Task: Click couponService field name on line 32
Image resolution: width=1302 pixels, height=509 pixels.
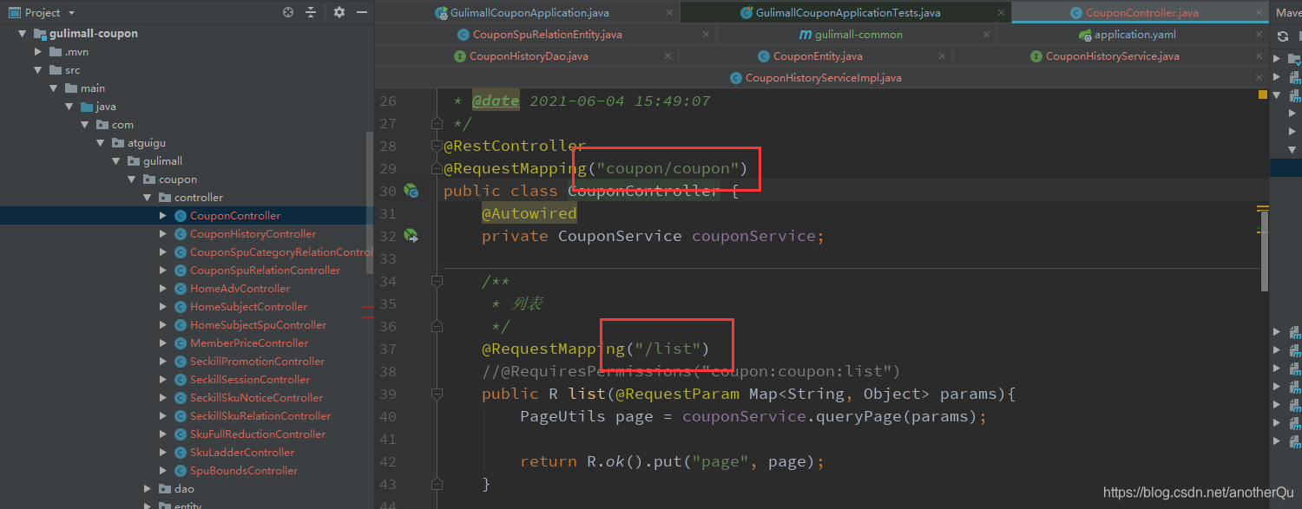Action: [x=753, y=236]
